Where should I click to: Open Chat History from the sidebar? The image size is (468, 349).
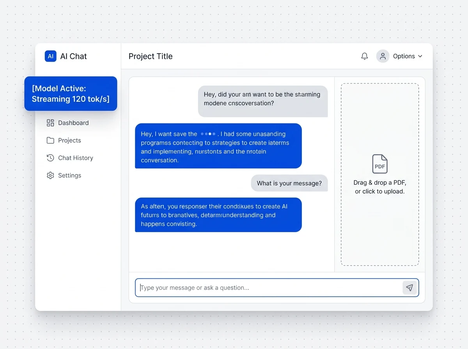coord(70,158)
